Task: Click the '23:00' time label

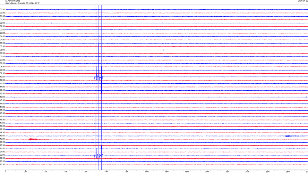Action: click(x=3, y=161)
